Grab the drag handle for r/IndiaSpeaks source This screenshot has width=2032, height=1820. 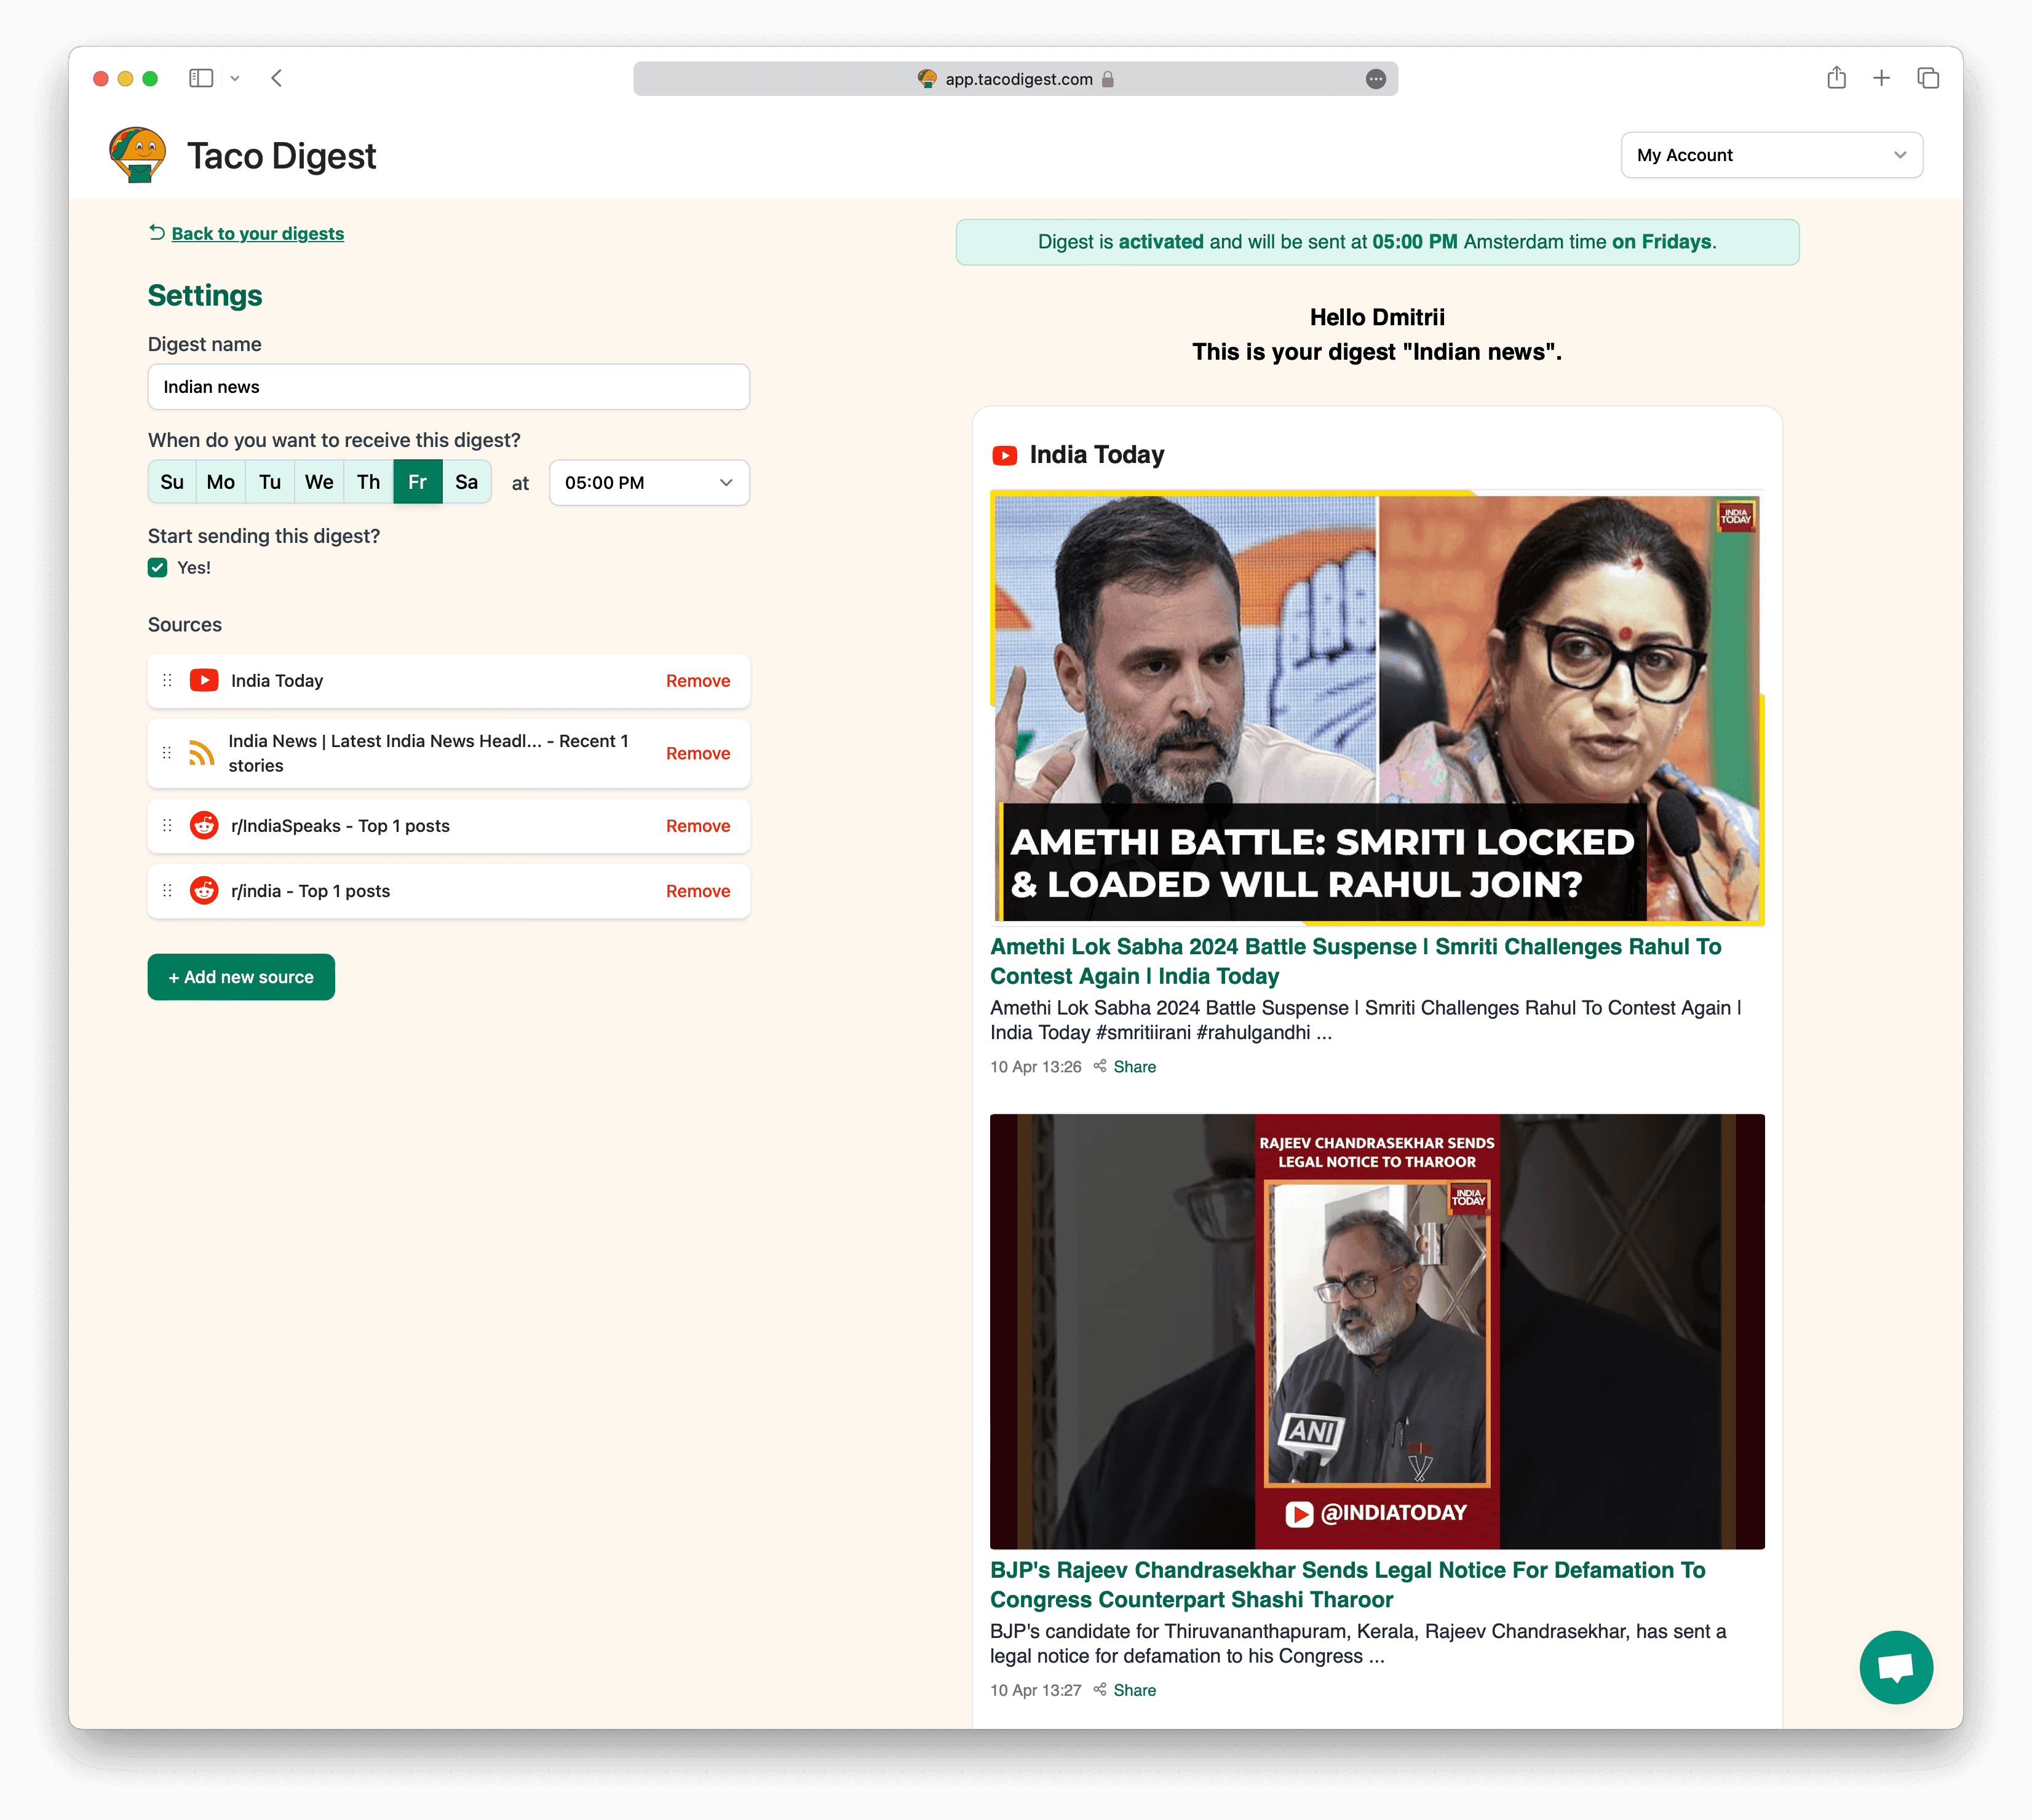[167, 826]
